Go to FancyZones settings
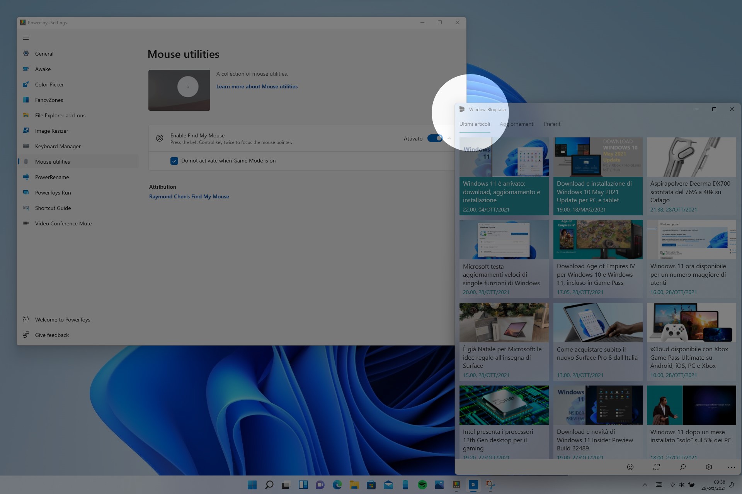The width and height of the screenshot is (742, 494). (78, 100)
